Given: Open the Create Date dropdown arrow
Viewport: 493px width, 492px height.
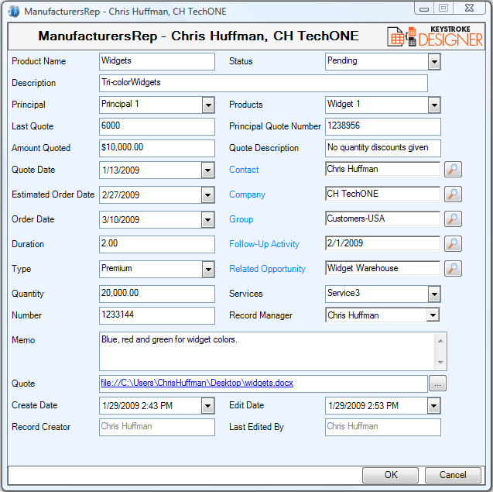Looking at the screenshot, I should pyautogui.click(x=207, y=406).
